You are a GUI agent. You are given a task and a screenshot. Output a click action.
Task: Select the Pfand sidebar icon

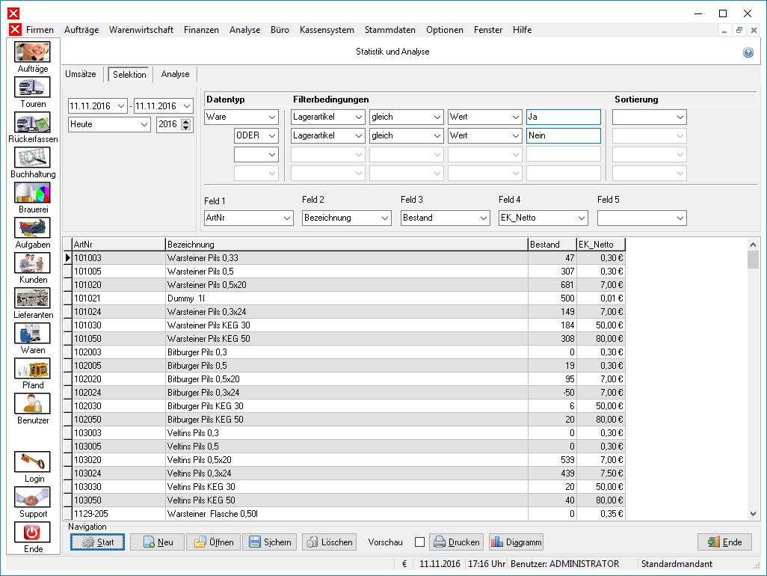32,369
